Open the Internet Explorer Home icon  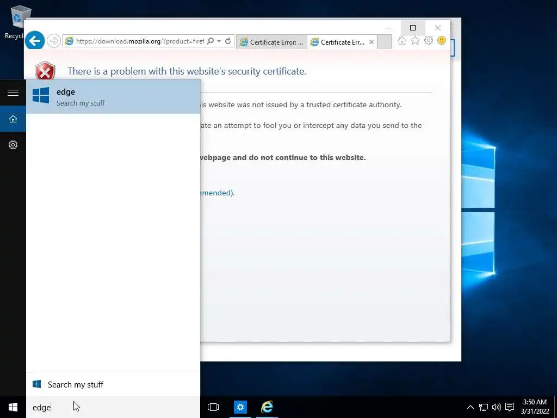[402, 40]
